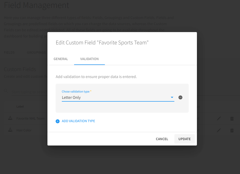240x174 pixels.
Task: Click the trash delete icon for Favorite NHL Team
Action: point(232,119)
